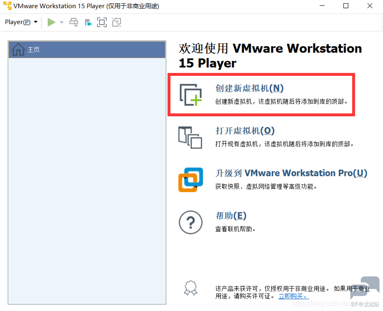
Task: Click the 欢迎使用 VMware Workstation 15 Player heading
Action: click(270, 56)
